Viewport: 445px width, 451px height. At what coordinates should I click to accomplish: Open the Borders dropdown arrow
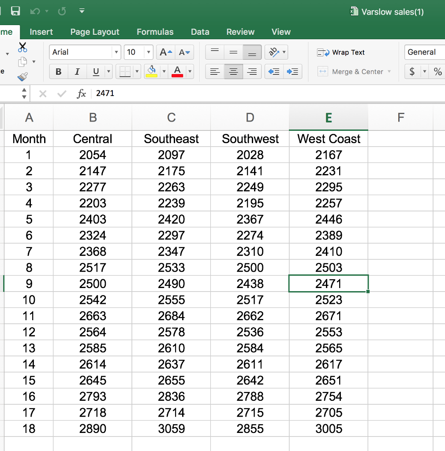point(137,71)
